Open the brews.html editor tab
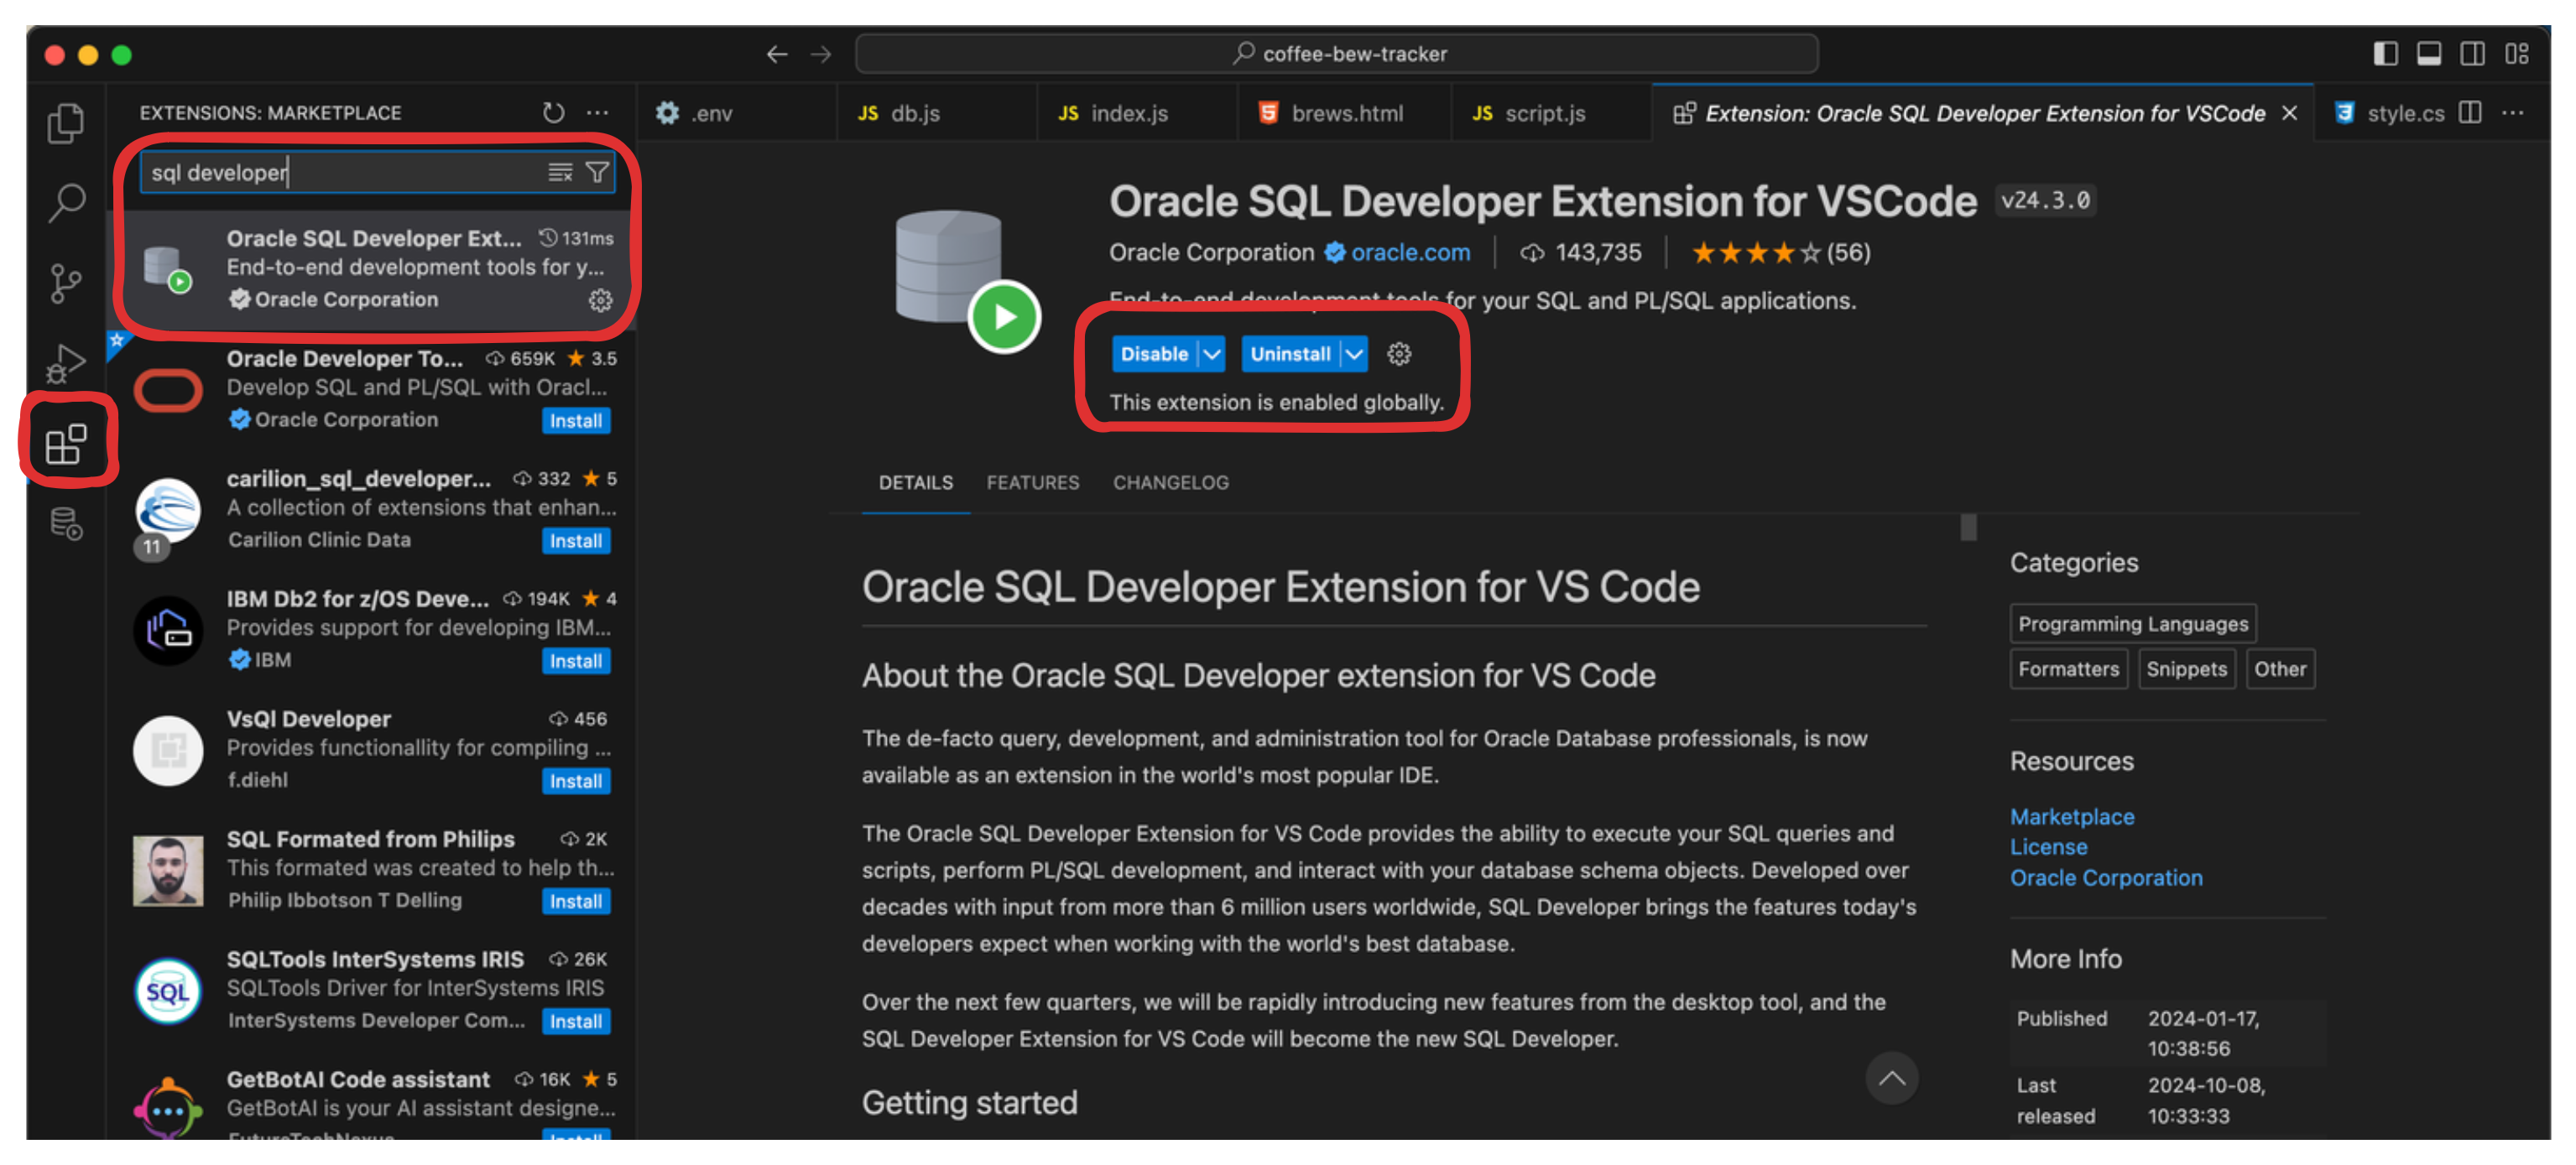This screenshot has height=1165, width=2576. click(x=1344, y=113)
